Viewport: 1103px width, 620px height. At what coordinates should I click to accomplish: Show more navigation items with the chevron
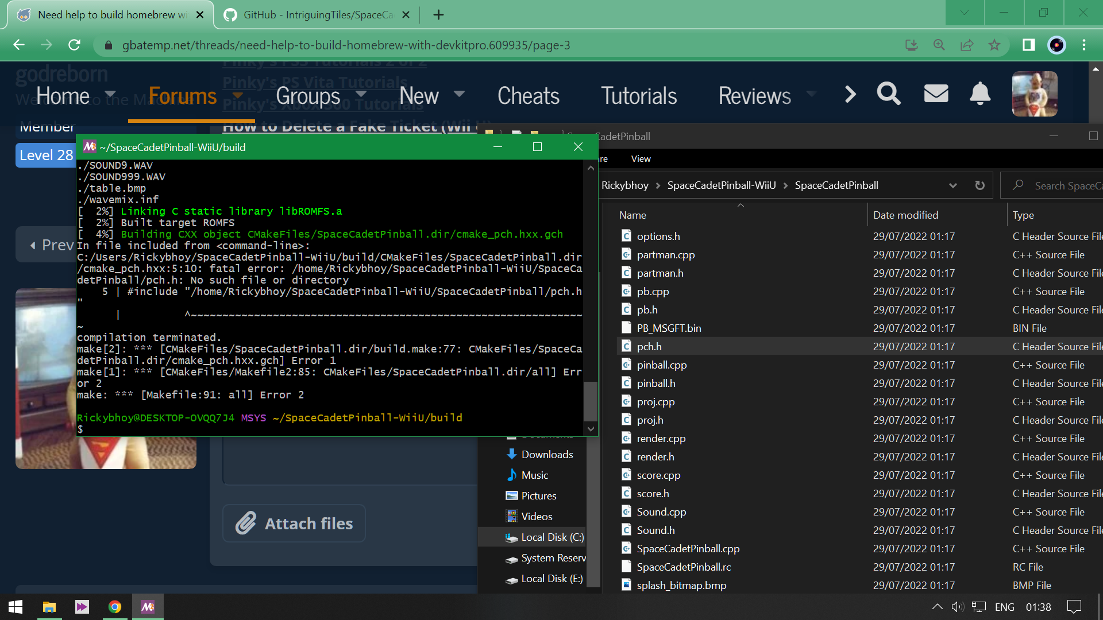[850, 94]
